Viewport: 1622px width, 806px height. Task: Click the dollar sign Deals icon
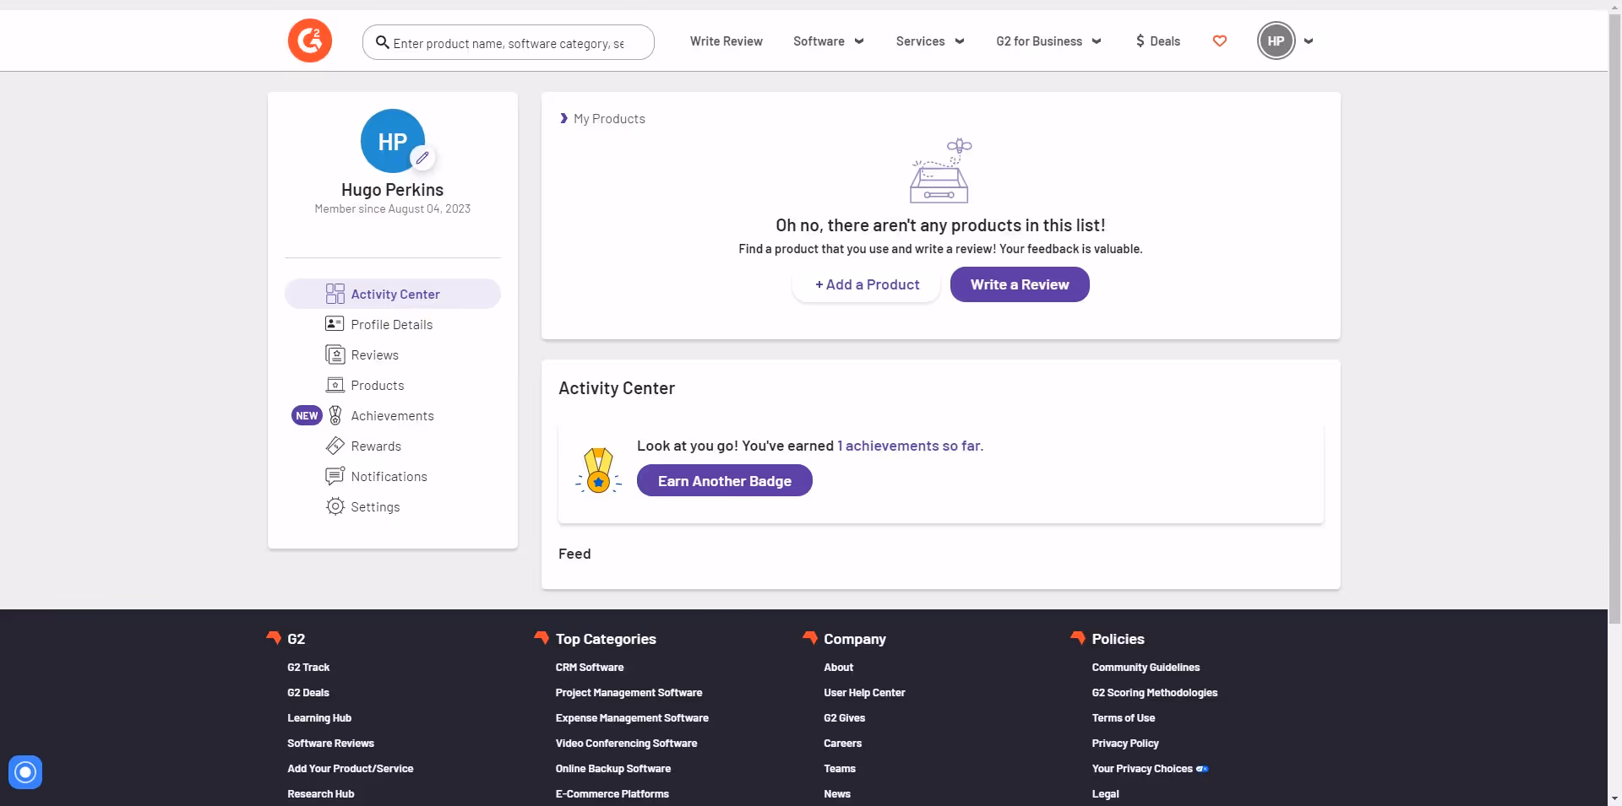(x=1140, y=41)
